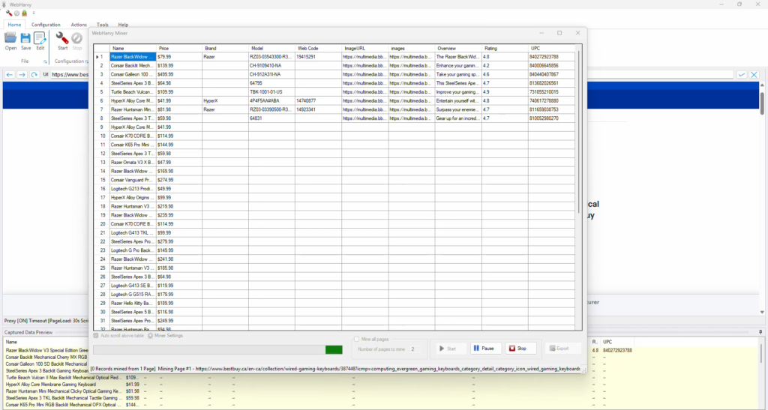Screen dimensions: 768x410
Task: Click Razer Hello Kitty Ba... in row 29
Action: (133, 304)
